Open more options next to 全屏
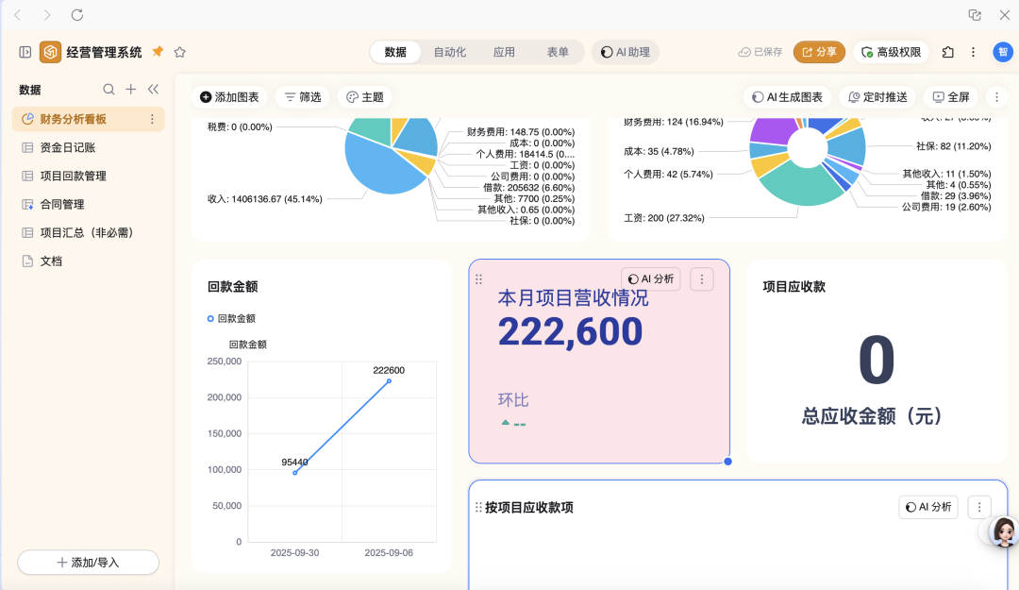Screen dimensions: 1019x590 996,97
